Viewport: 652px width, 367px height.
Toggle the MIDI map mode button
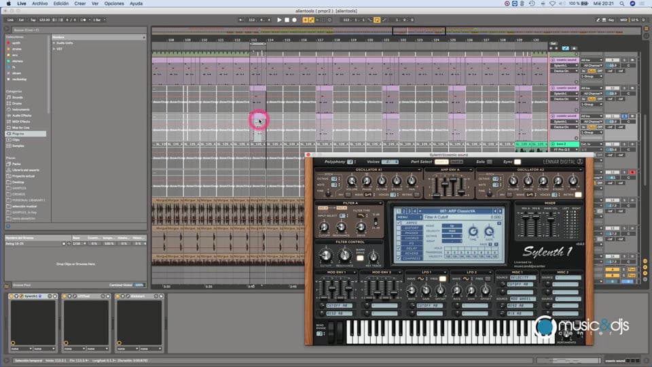(623, 20)
